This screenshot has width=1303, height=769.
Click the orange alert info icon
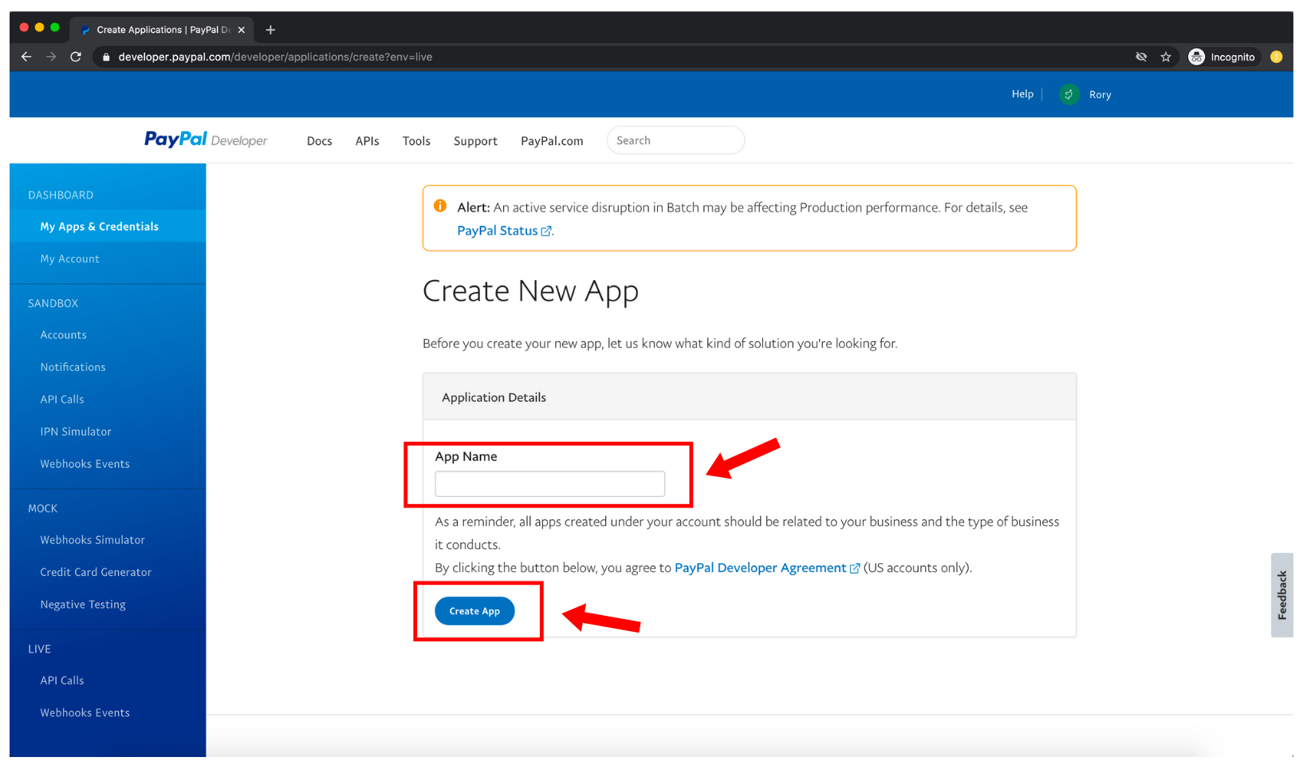pos(439,206)
